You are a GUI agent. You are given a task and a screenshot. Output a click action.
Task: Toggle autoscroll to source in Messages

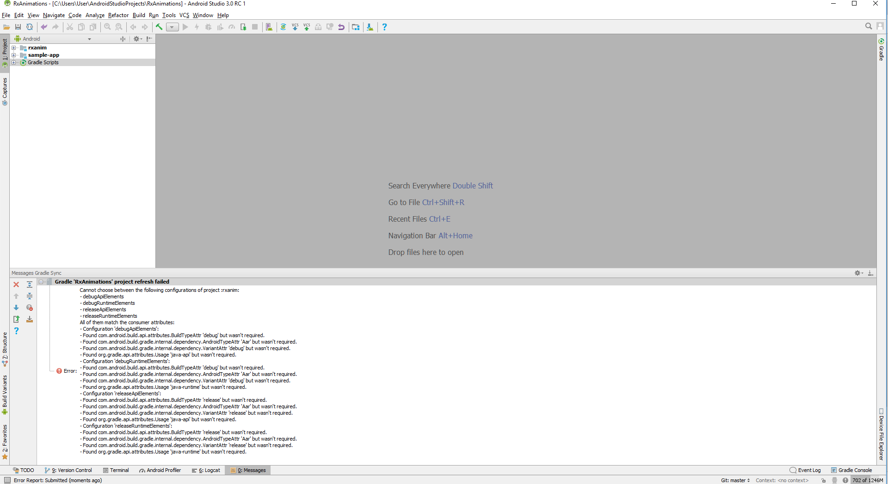tap(30, 319)
